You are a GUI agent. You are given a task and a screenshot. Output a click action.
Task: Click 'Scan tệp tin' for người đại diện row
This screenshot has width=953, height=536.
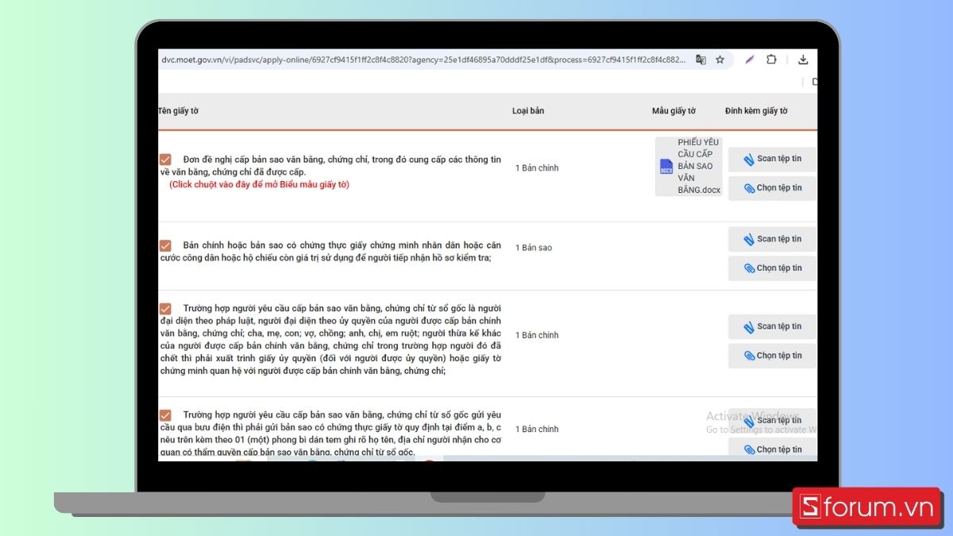pyautogui.click(x=772, y=326)
